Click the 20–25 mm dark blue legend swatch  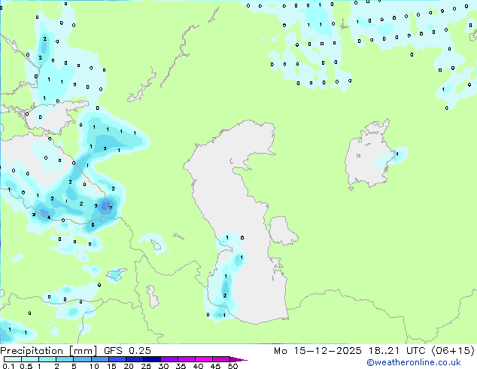135,359
